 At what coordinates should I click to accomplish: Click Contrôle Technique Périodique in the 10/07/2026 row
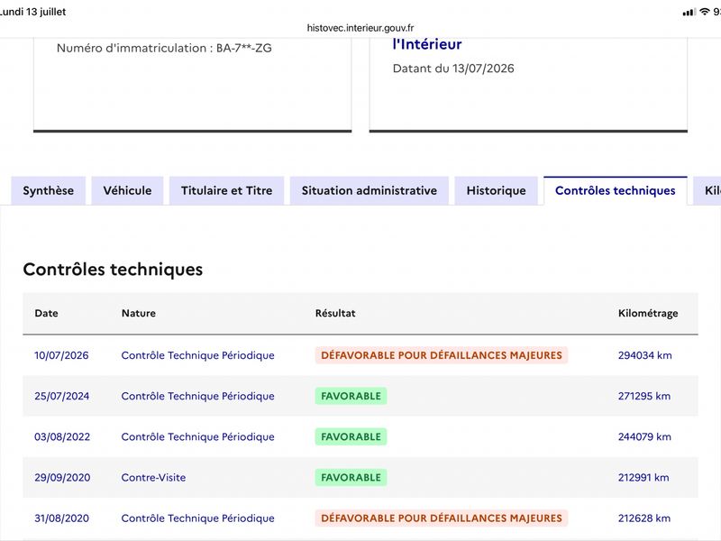point(197,355)
